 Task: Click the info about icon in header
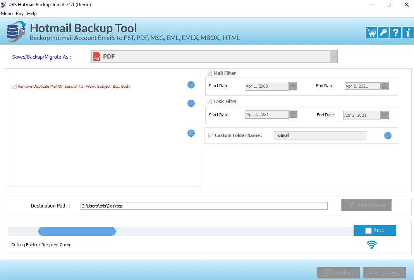(x=408, y=33)
